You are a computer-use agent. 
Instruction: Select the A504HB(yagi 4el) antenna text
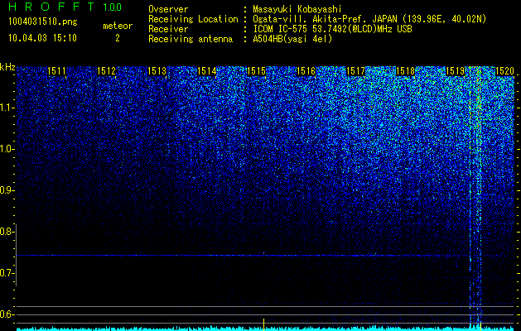(x=292, y=39)
